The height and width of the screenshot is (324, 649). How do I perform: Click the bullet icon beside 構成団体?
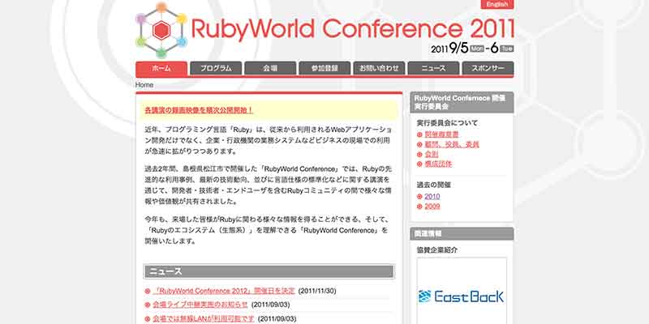coord(419,164)
